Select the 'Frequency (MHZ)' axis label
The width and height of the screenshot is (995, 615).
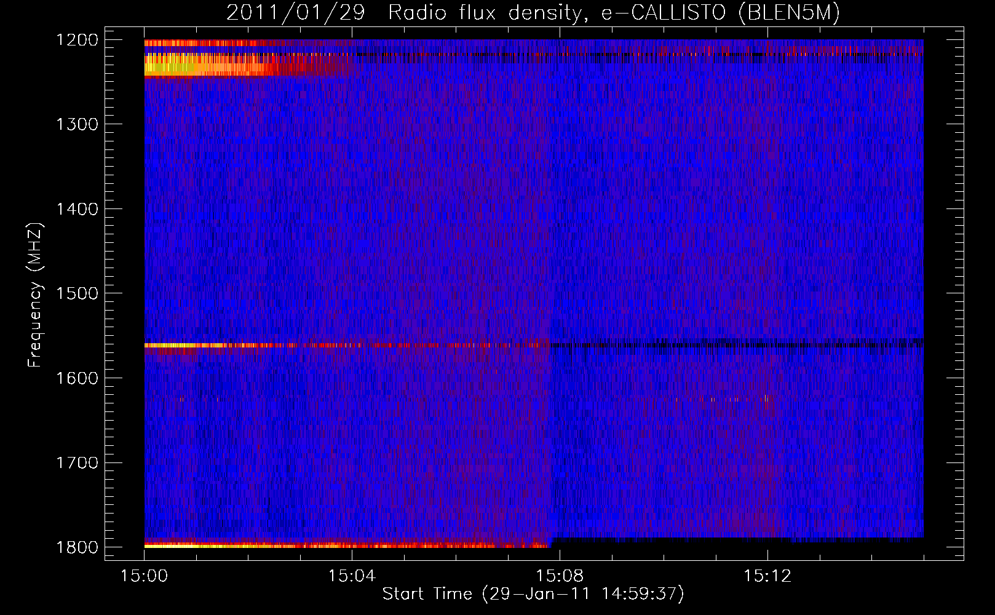click(x=35, y=296)
